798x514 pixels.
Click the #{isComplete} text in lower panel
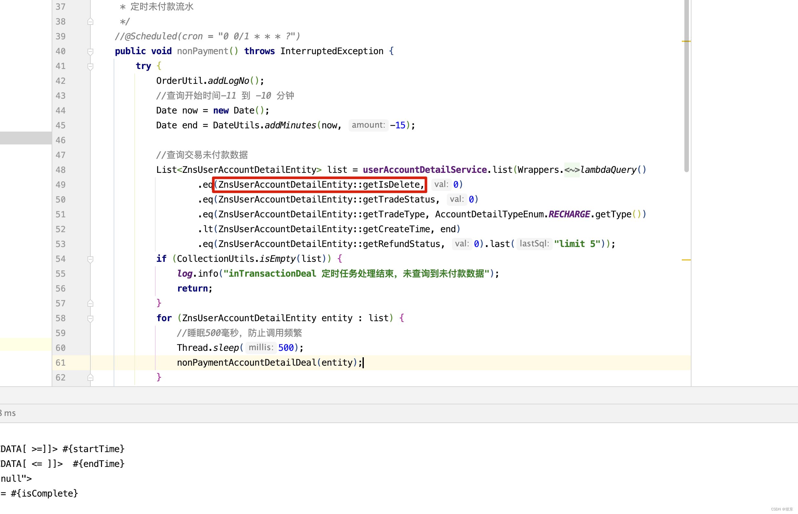[44, 493]
